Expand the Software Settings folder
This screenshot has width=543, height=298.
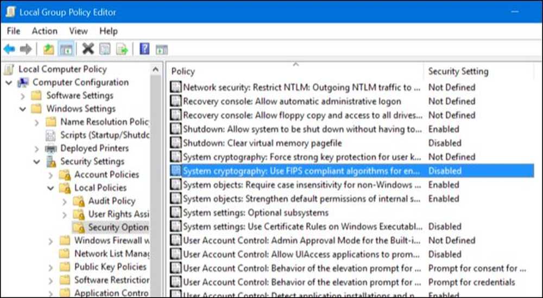tap(23, 96)
